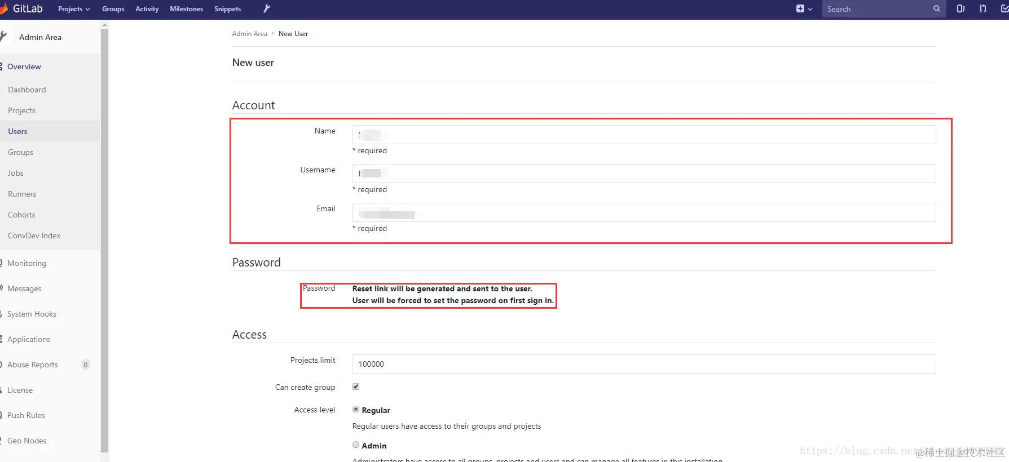Go to Projects in the sidebar
The image size is (1009, 462).
click(x=21, y=110)
